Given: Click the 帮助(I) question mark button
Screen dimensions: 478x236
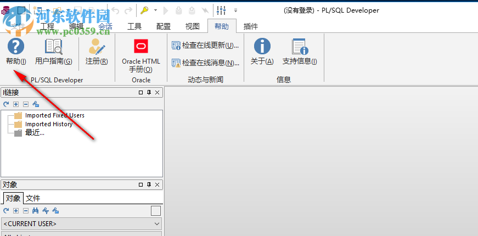Looking at the screenshot, I should (16, 51).
